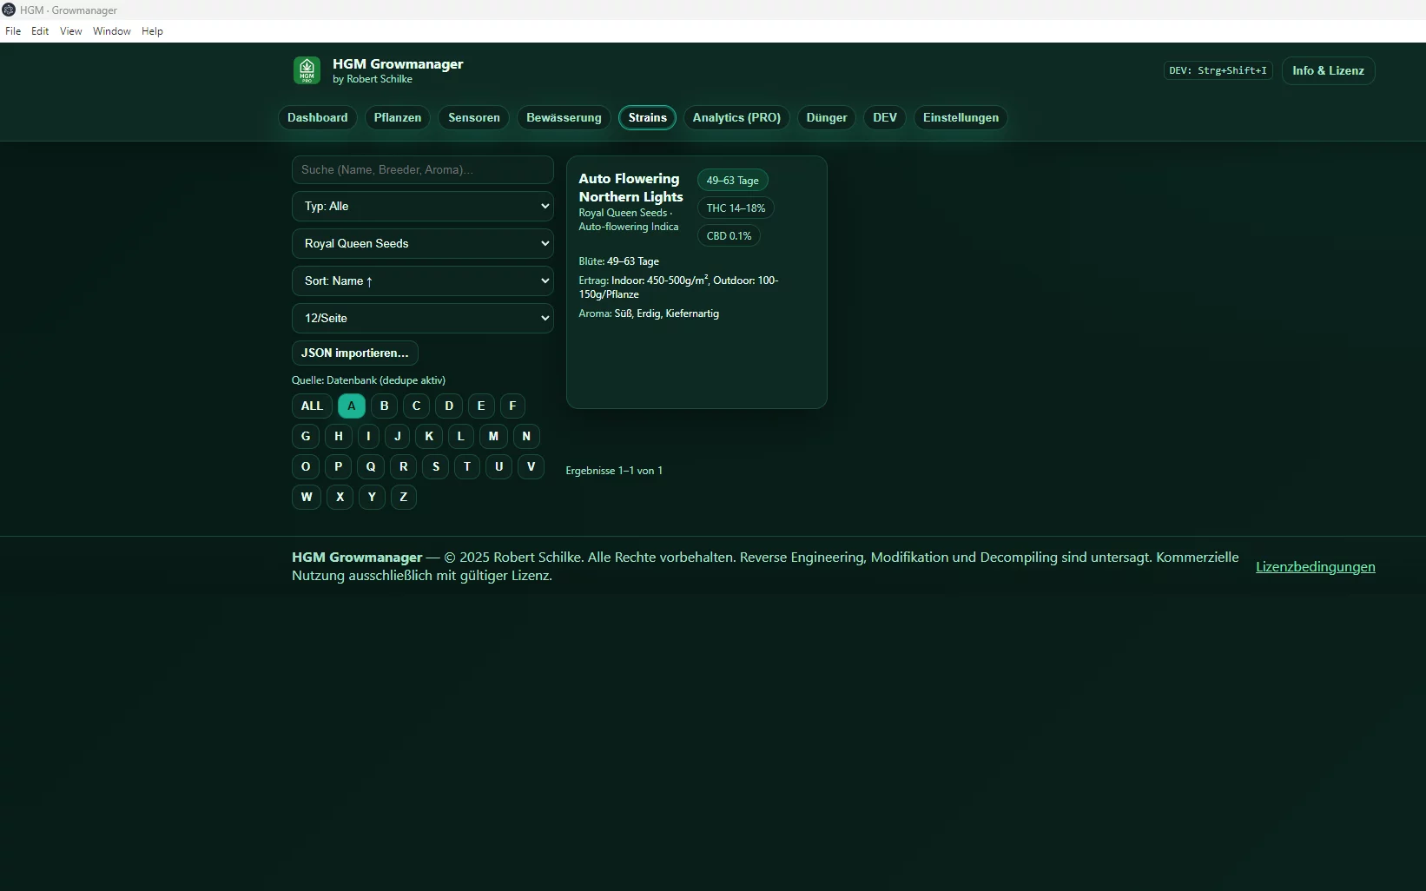Follow the Lizenzbedingungen link
Image resolution: width=1426 pixels, height=891 pixels.
click(x=1315, y=567)
